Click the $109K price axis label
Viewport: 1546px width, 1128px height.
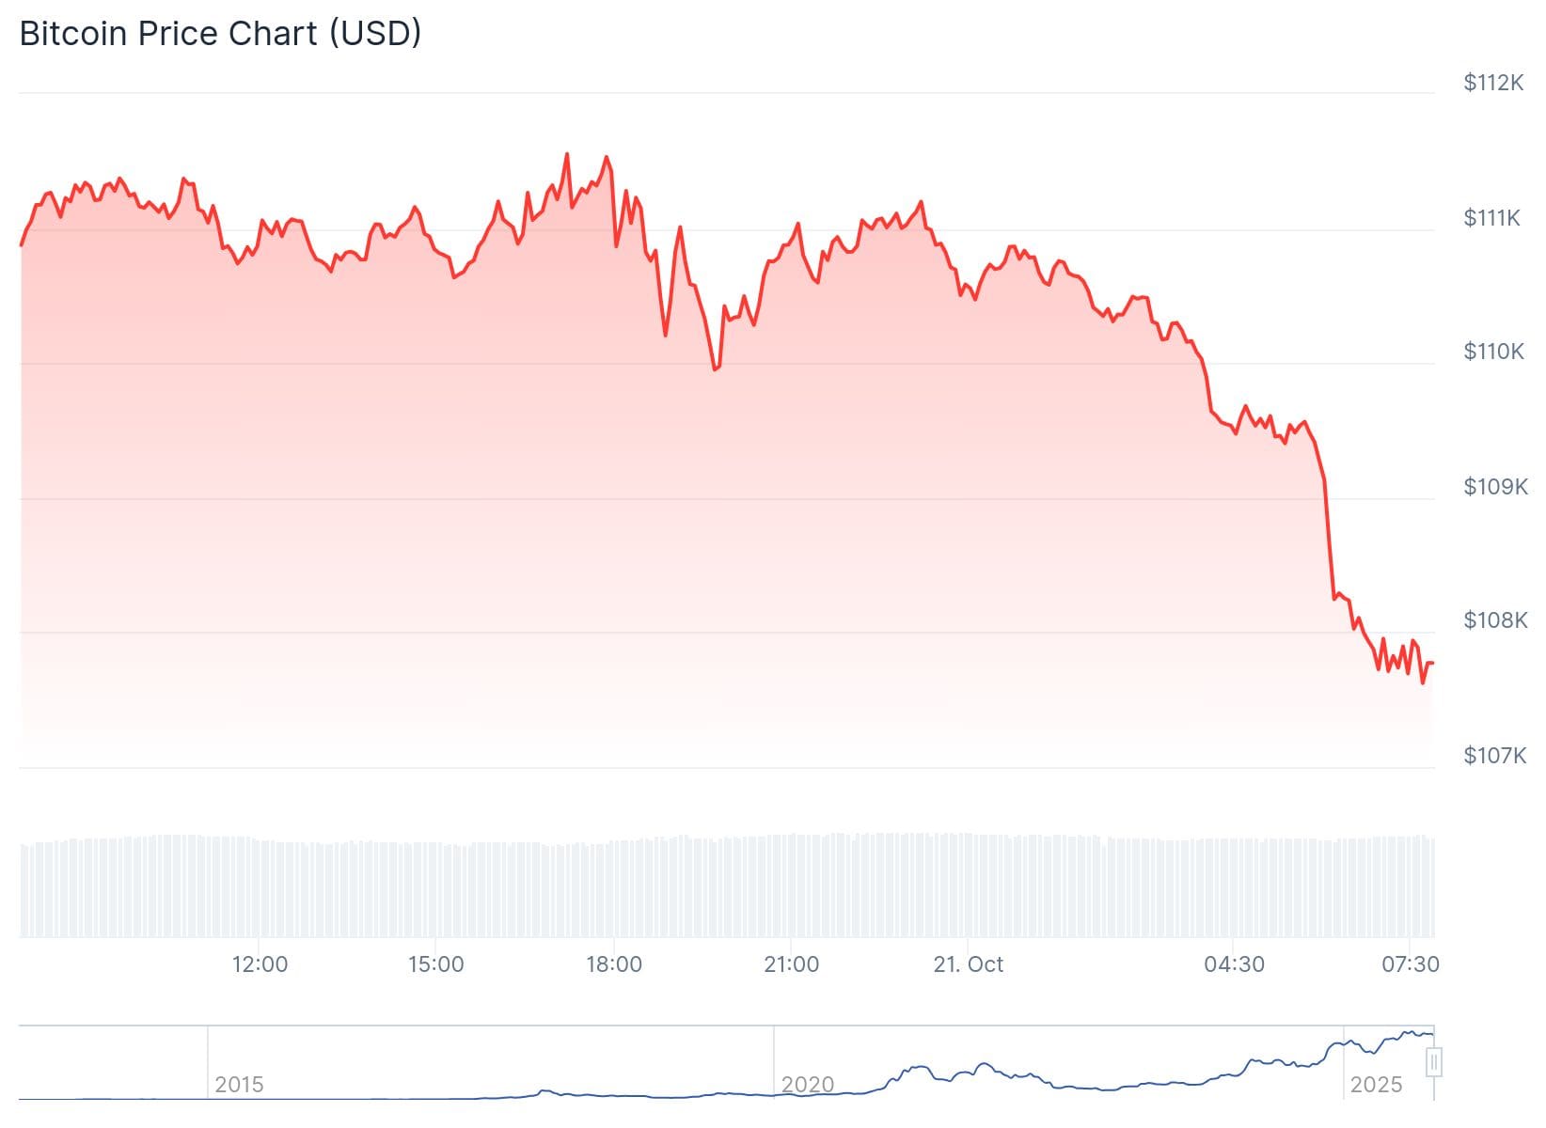(x=1495, y=486)
